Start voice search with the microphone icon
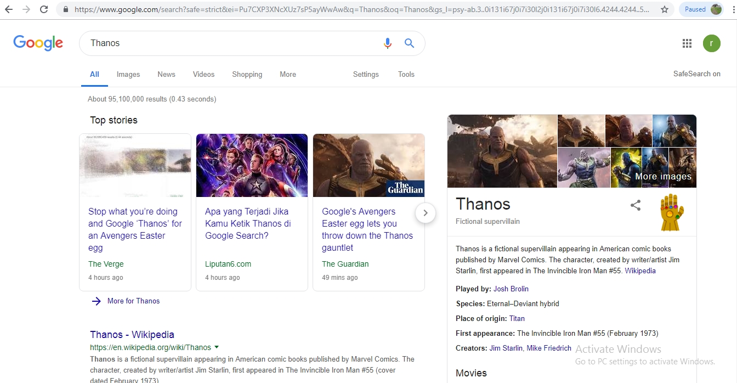This screenshot has width=737, height=383. 388,43
